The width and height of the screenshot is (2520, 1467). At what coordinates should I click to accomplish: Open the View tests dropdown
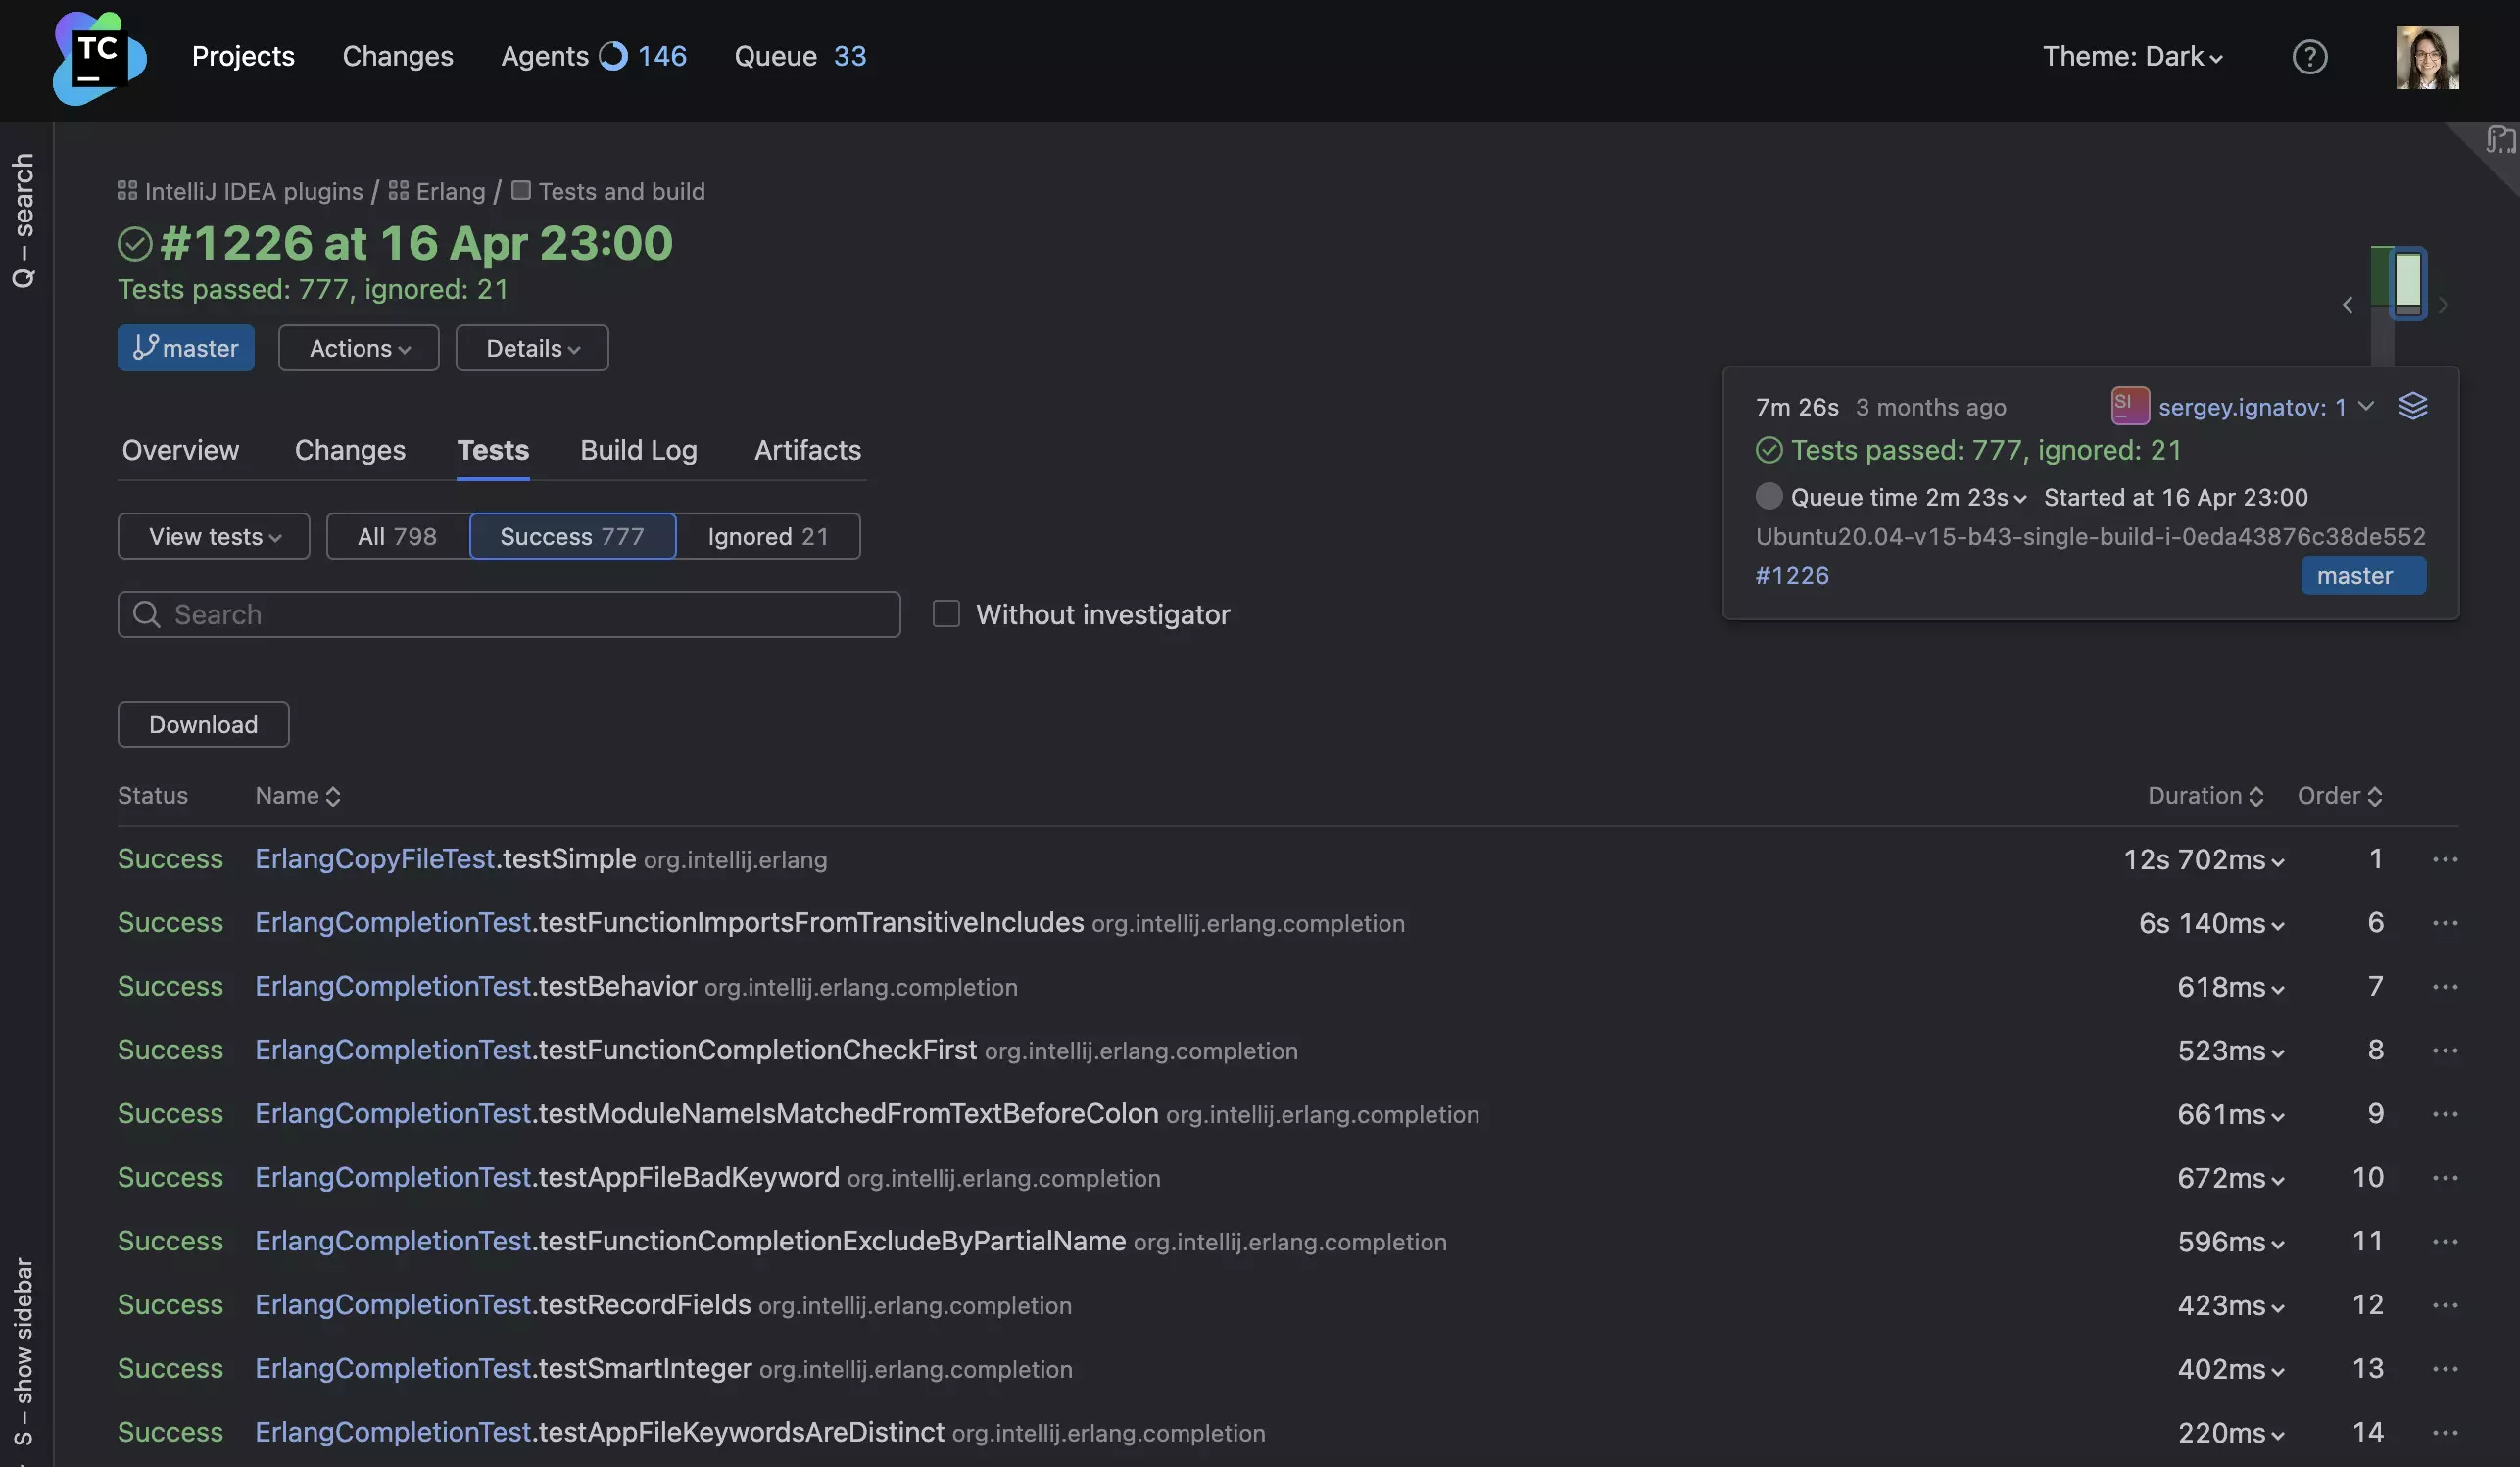coord(214,537)
